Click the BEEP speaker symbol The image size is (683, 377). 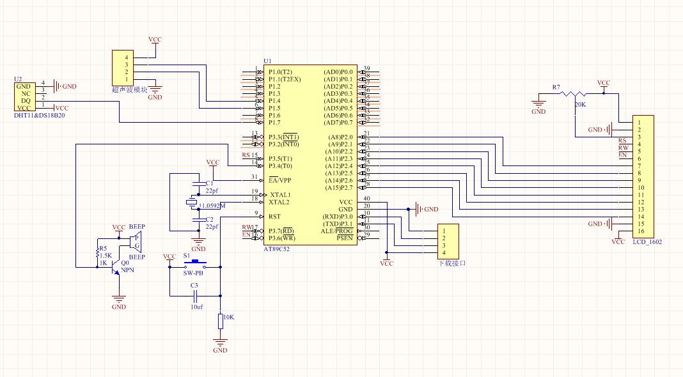coord(136,242)
